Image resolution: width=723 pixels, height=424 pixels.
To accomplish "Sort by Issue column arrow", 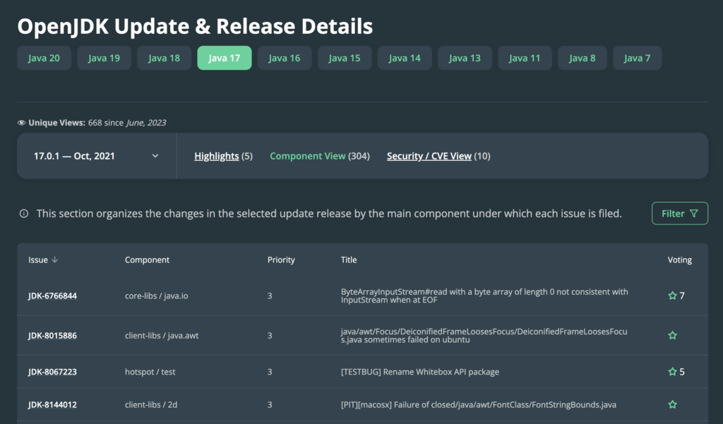I will [55, 260].
